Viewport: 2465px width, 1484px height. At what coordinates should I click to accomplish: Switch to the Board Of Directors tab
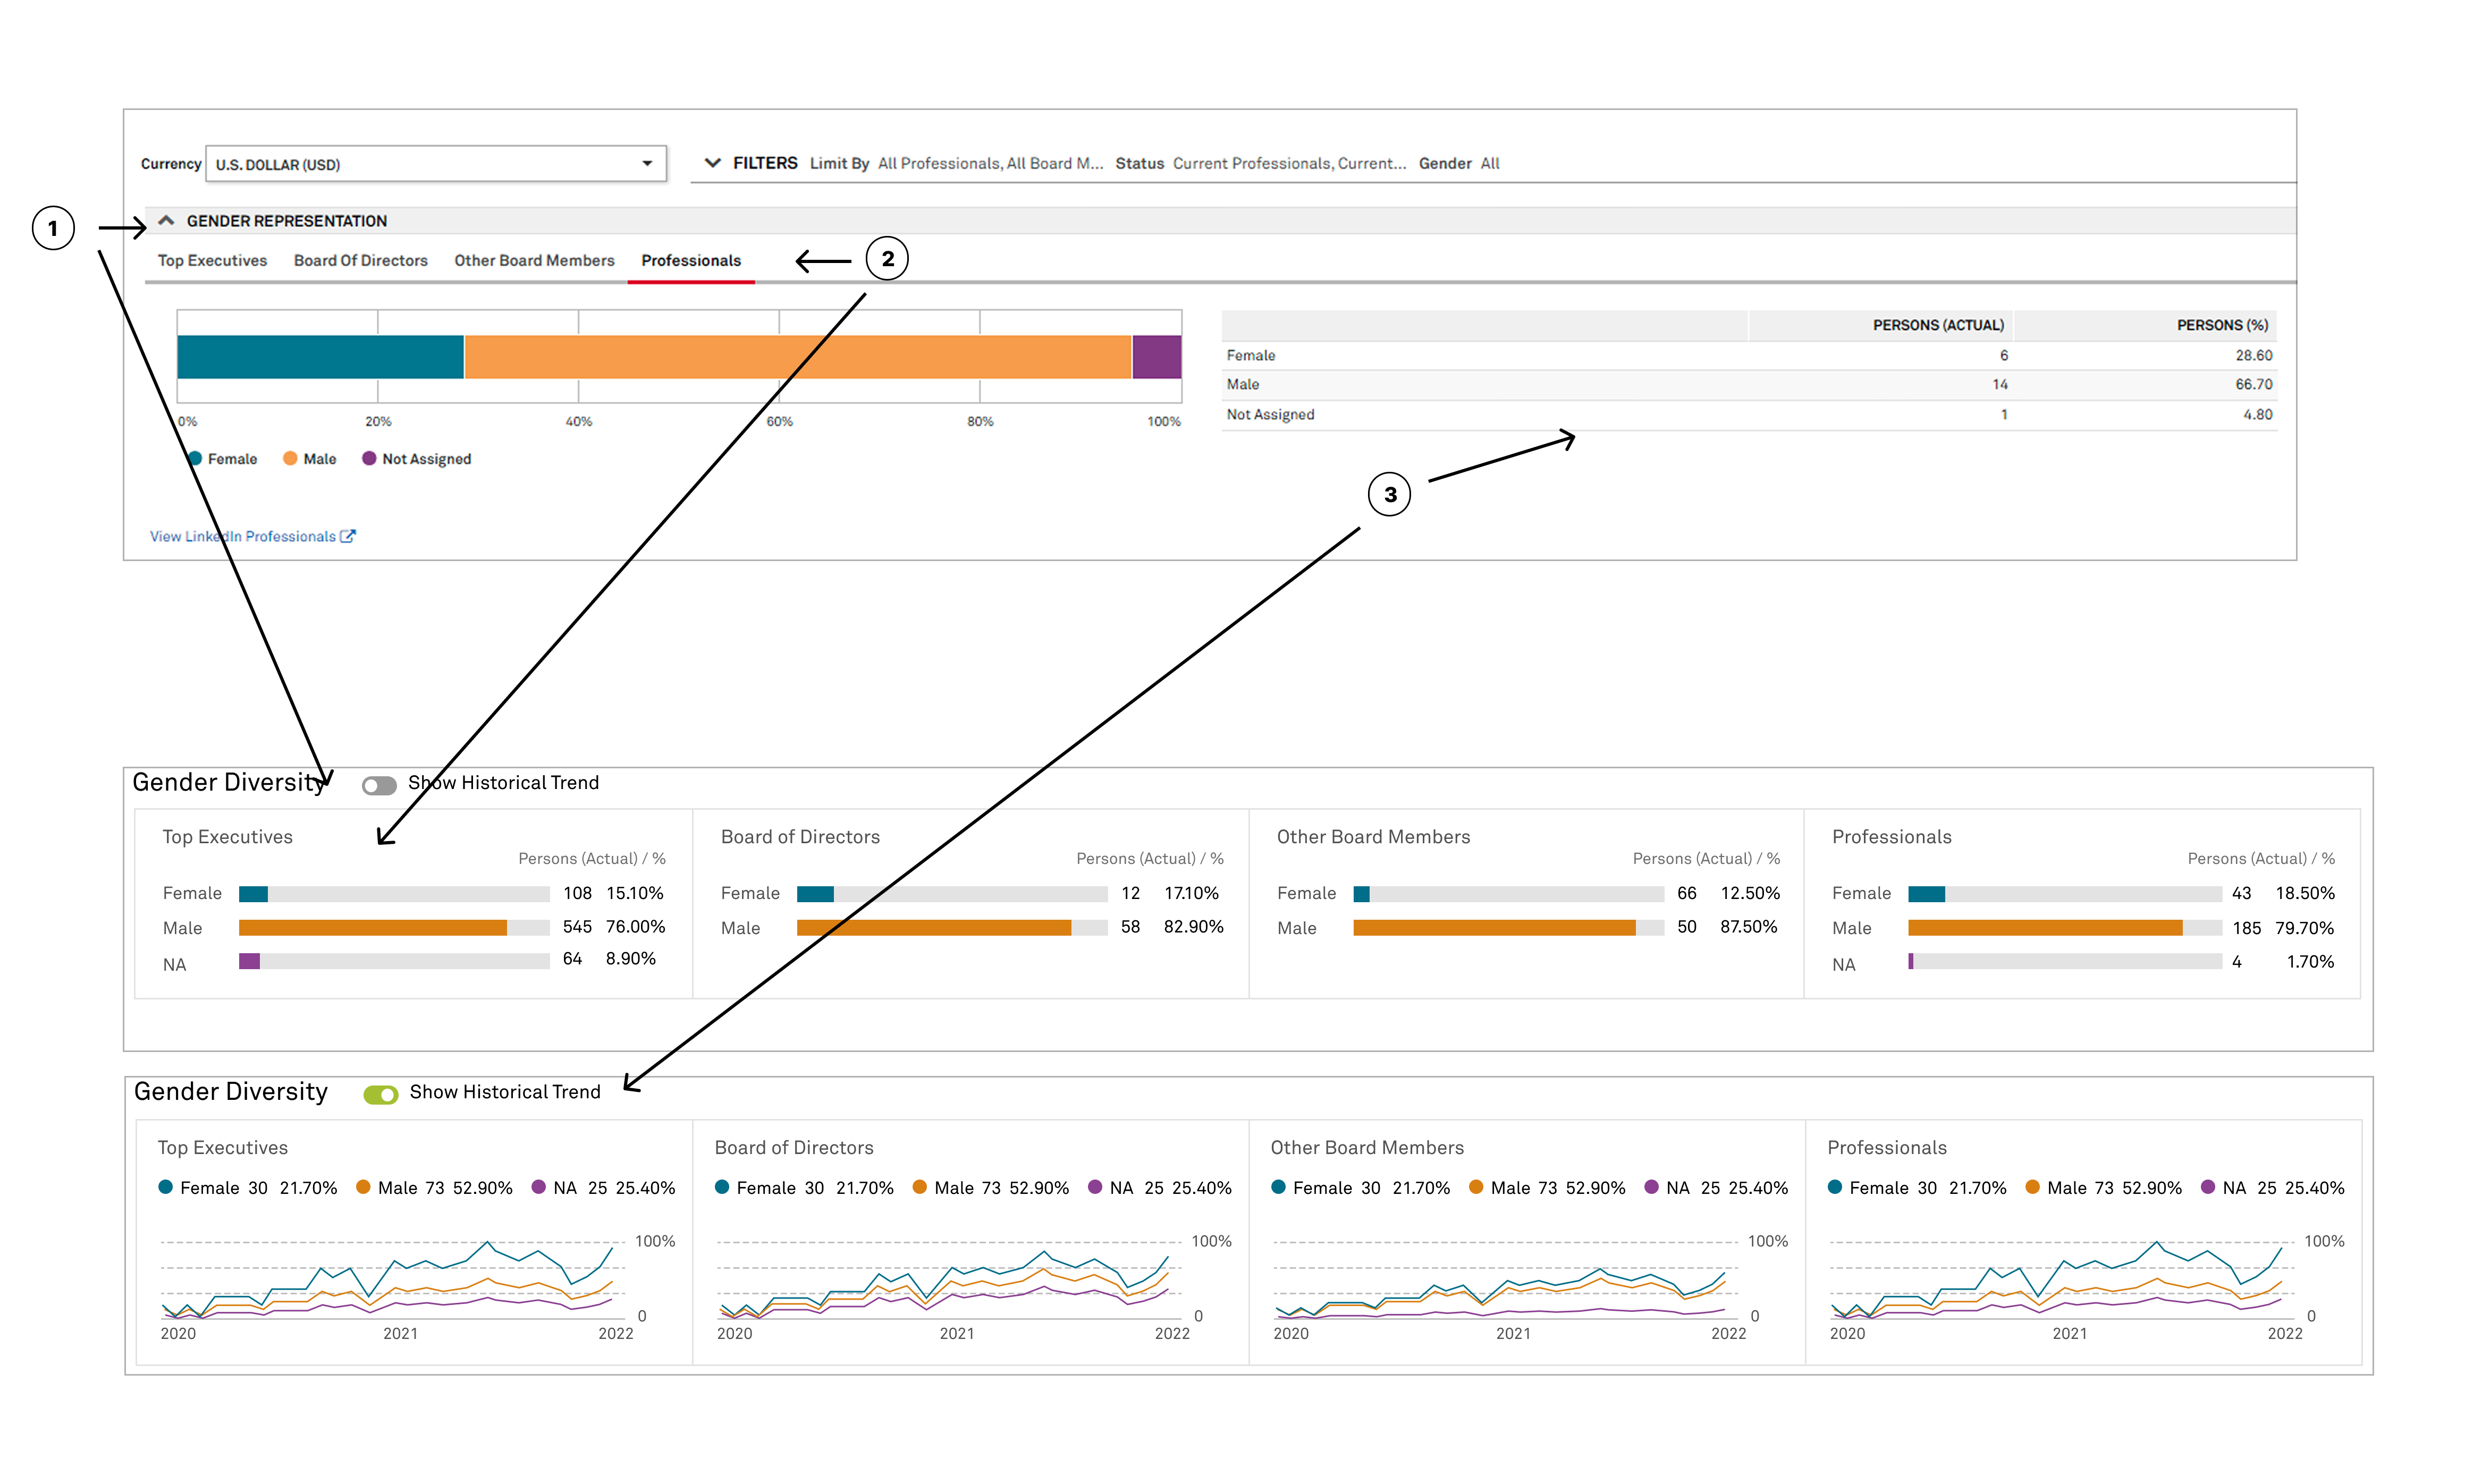click(x=360, y=260)
